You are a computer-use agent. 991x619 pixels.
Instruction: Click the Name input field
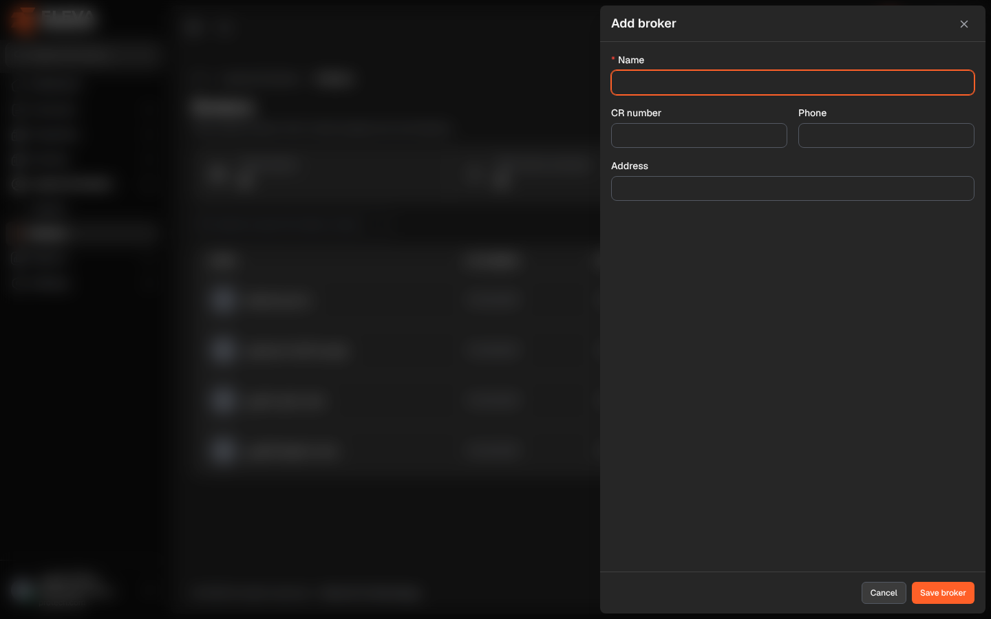pyautogui.click(x=793, y=83)
